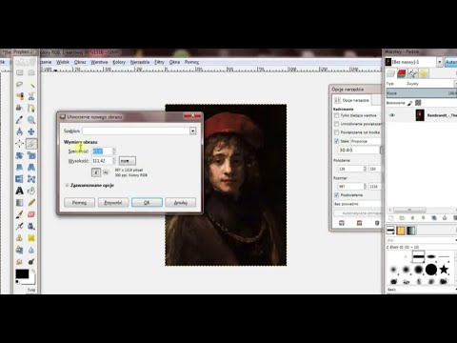Select the Paintbrush tool
This screenshot has height=343, width=457.
point(19,214)
